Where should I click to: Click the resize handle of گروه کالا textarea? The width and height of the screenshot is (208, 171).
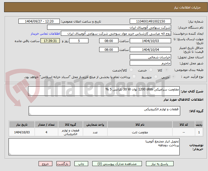click(30, 114)
